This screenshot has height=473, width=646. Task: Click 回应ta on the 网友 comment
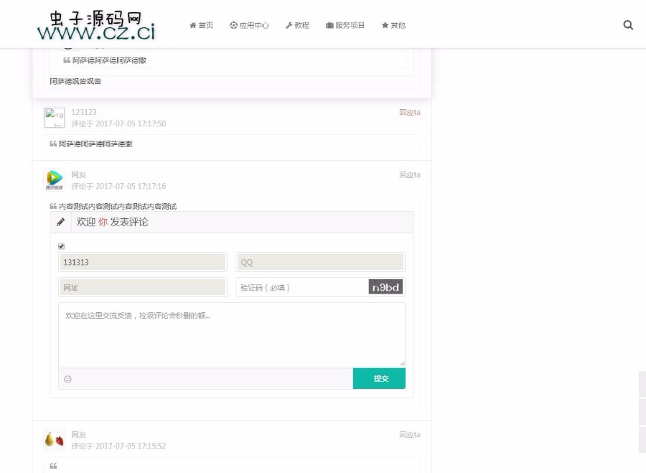click(410, 174)
